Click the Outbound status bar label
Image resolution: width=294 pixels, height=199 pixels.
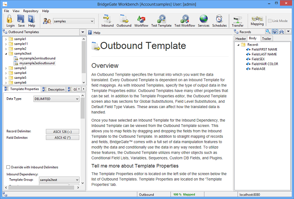(146, 194)
